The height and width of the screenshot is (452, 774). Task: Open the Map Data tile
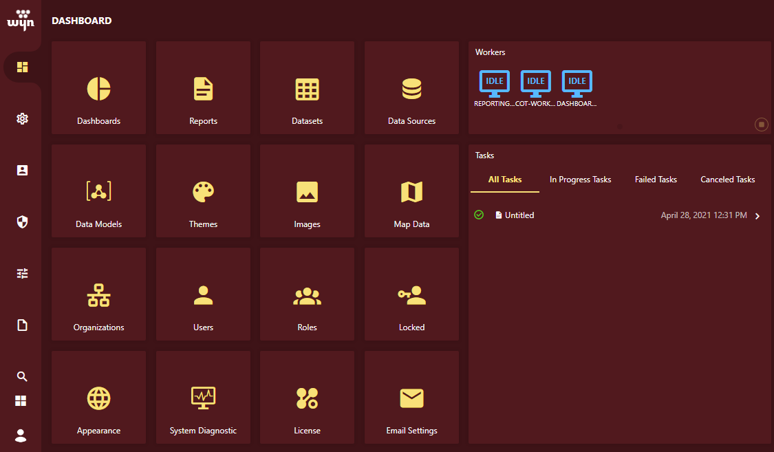411,191
